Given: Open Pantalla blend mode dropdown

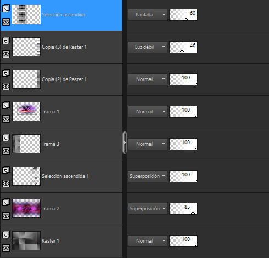Looking at the screenshot, I should 148,15.
